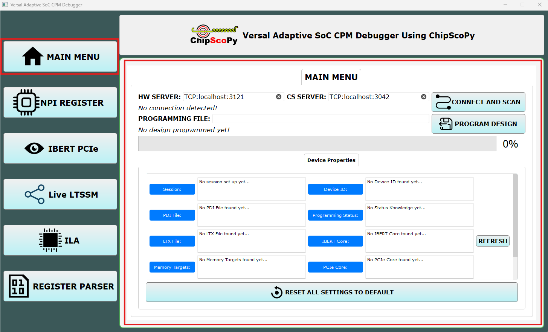This screenshot has width=548, height=332.
Task: Open Live LTSSM using the network icon
Action: coord(35,194)
